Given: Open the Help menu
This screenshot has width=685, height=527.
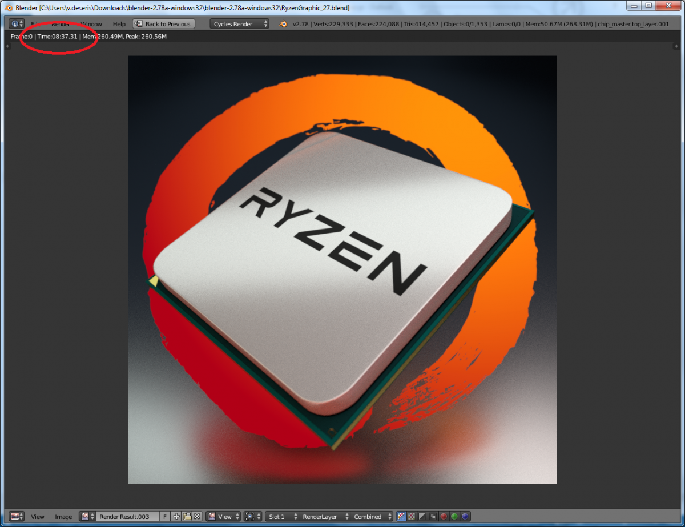Looking at the screenshot, I should pyautogui.click(x=119, y=24).
